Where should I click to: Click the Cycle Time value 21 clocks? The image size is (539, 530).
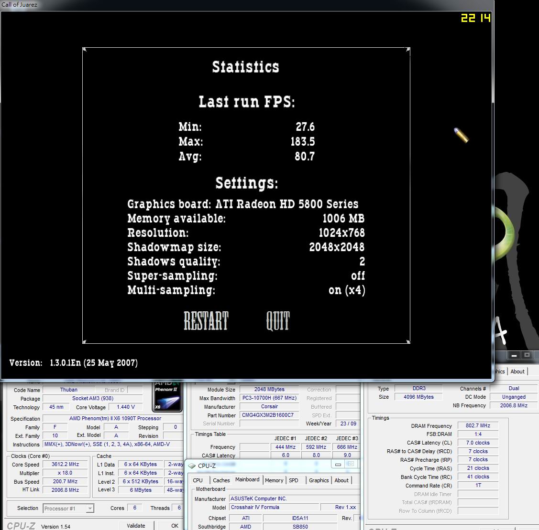click(x=478, y=468)
